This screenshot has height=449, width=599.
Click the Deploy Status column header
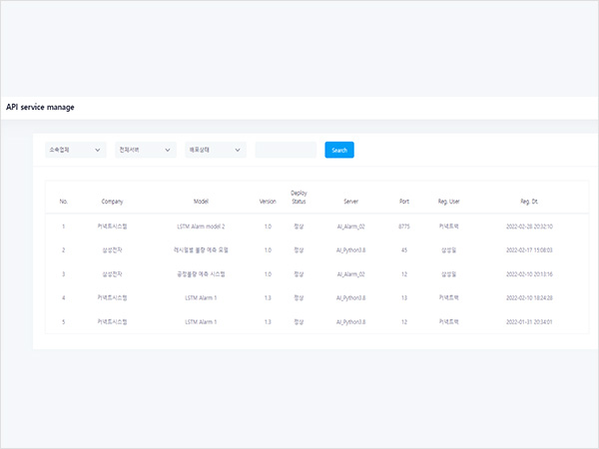click(x=299, y=197)
